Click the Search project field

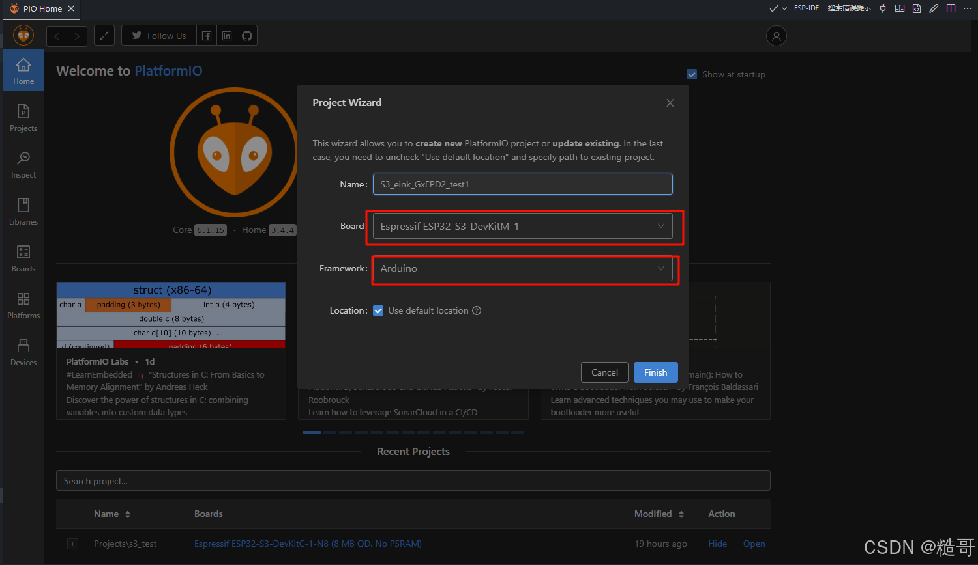(413, 481)
